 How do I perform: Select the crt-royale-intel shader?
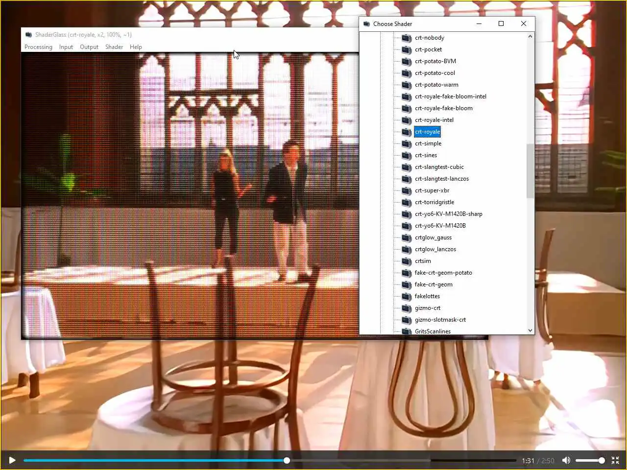(434, 120)
